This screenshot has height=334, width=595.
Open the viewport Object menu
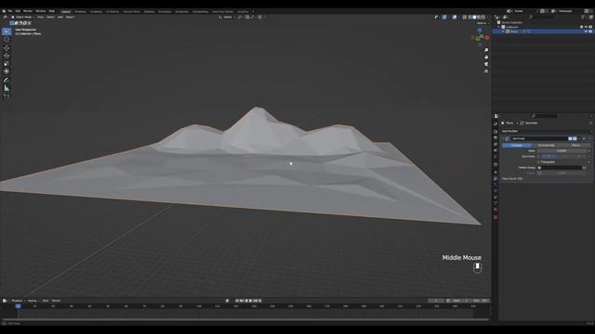[x=70, y=17]
